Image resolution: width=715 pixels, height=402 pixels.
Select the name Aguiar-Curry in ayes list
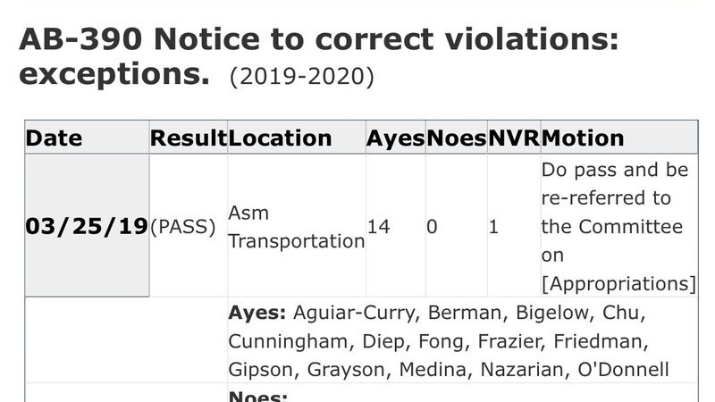coord(354,314)
